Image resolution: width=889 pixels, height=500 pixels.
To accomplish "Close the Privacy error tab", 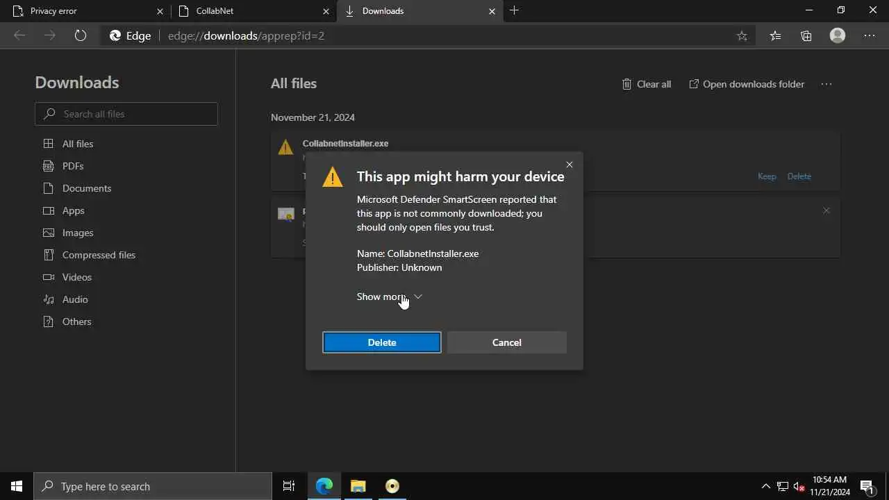I will (x=160, y=11).
